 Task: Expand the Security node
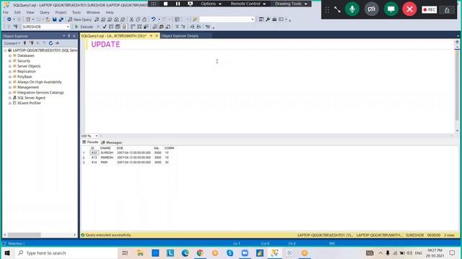(x=9, y=60)
